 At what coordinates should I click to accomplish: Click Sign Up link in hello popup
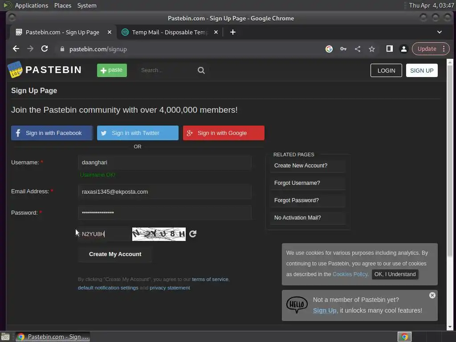325,310
